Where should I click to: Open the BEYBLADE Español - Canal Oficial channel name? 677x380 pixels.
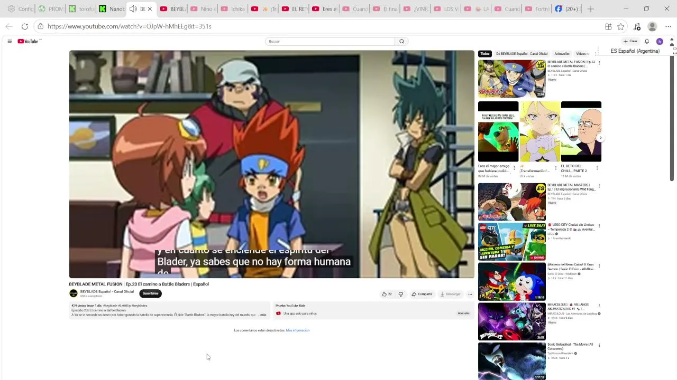click(107, 291)
